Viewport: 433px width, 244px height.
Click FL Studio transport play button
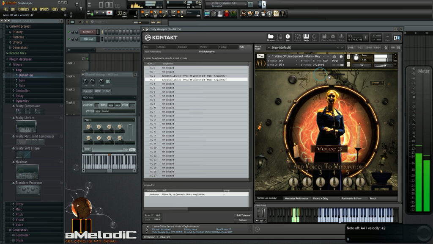(x=97, y=13)
